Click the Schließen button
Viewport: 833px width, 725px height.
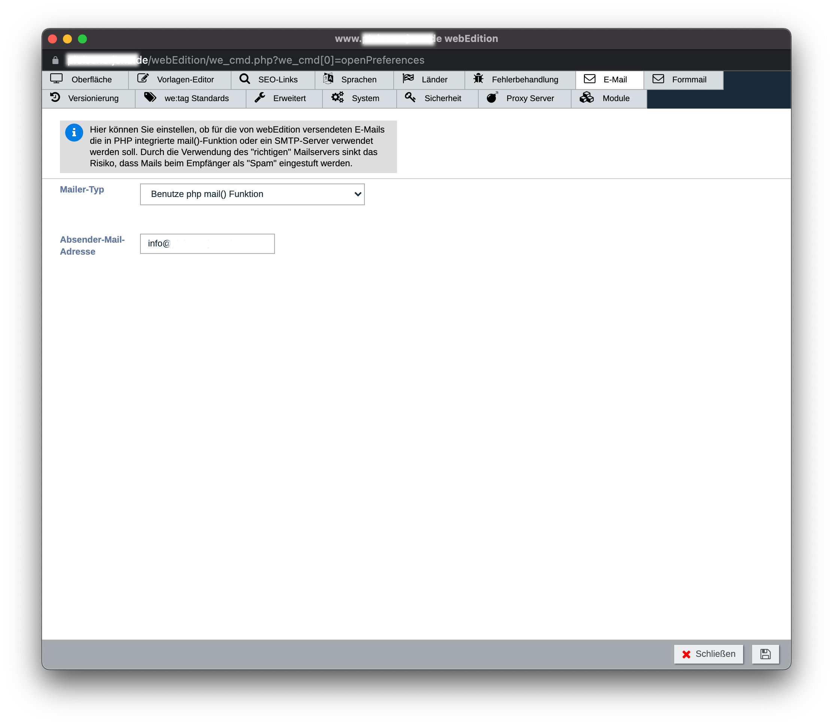(x=708, y=654)
